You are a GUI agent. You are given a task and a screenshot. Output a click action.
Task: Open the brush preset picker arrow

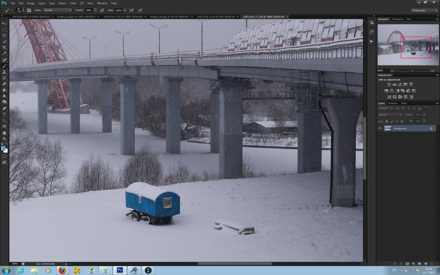23,10
